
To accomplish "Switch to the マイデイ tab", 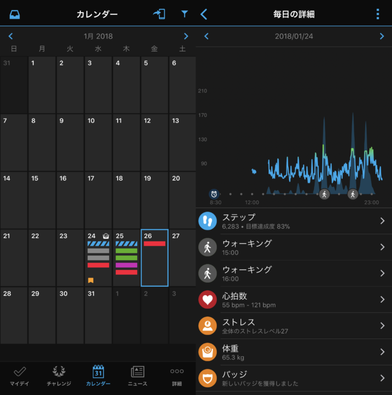I will [x=19, y=376].
